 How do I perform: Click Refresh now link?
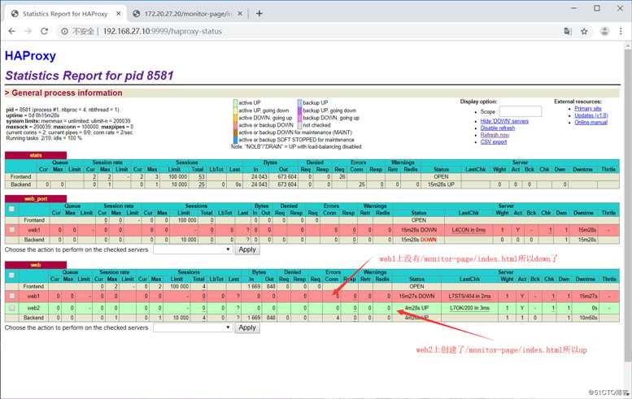[495, 135]
